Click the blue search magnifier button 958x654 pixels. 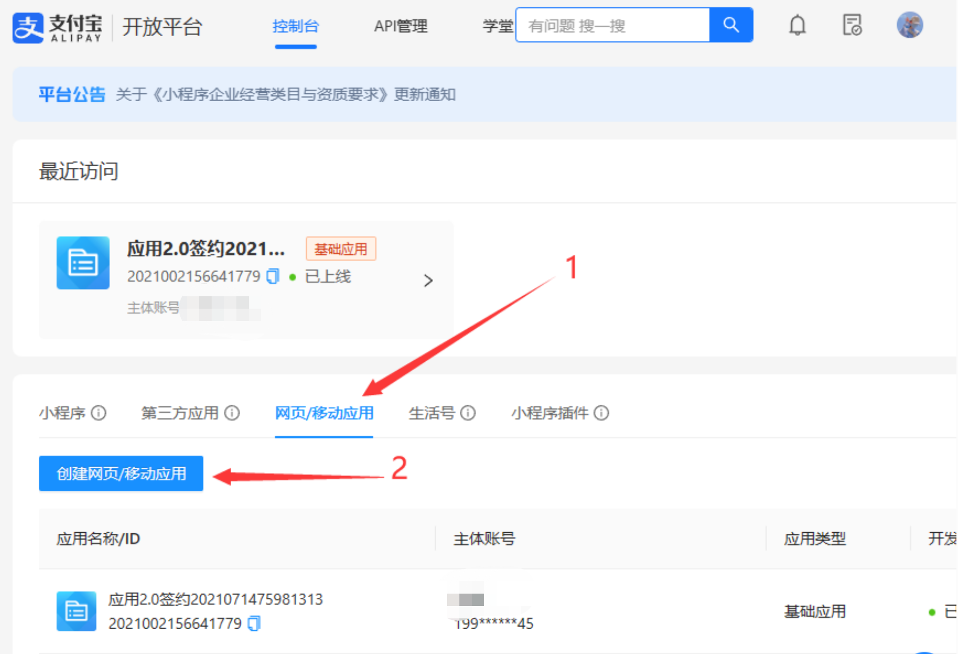tap(730, 25)
